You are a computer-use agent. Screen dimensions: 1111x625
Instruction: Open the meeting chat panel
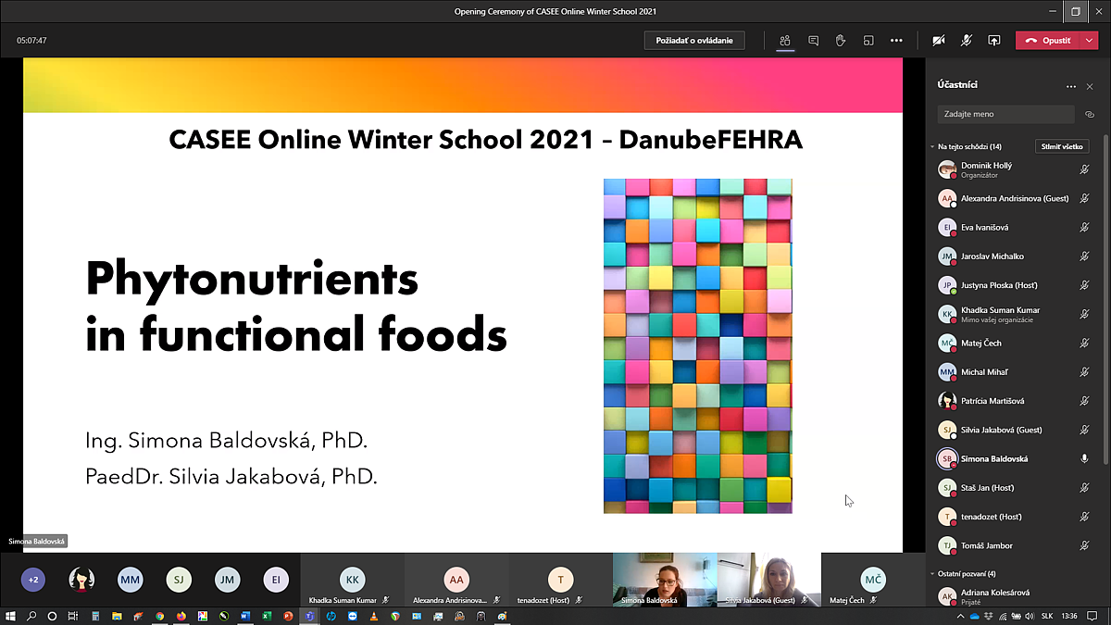tap(813, 41)
